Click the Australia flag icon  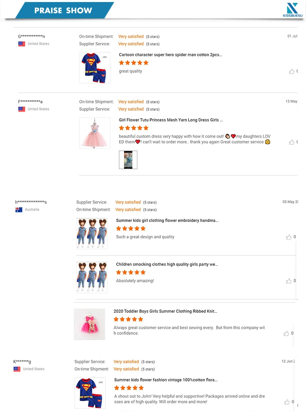(x=19, y=210)
